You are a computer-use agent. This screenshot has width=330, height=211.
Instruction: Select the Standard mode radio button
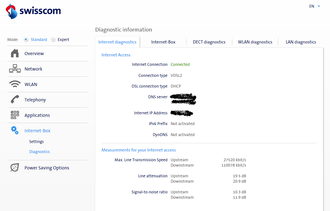26,40
